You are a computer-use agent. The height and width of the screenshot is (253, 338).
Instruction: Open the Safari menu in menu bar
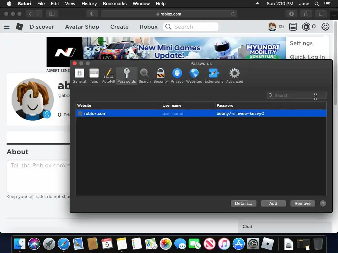[x=24, y=4]
